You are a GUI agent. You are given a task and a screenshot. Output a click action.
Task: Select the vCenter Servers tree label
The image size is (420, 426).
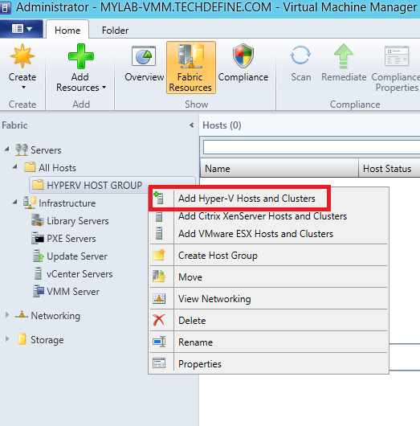tap(80, 274)
